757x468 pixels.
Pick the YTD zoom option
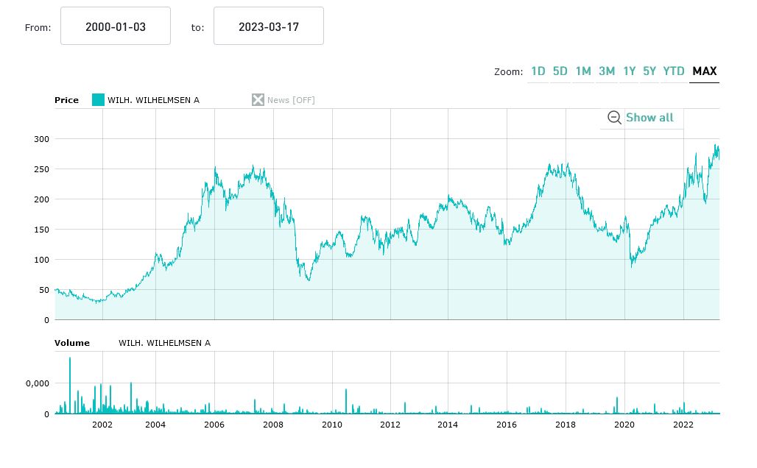click(674, 71)
